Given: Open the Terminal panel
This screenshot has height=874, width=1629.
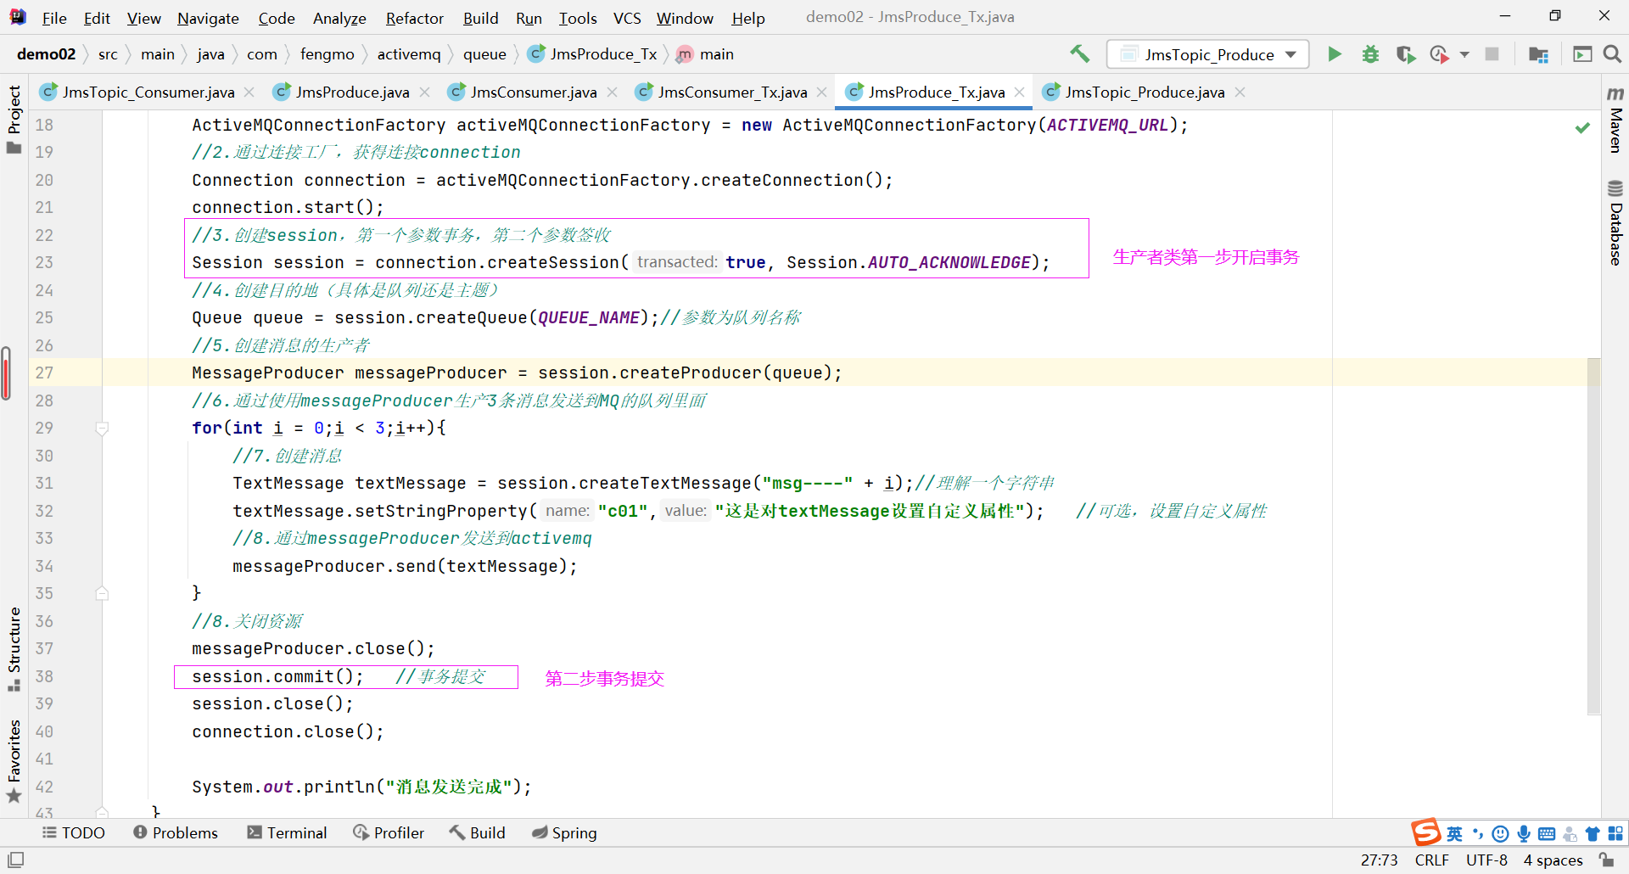Looking at the screenshot, I should tap(287, 832).
